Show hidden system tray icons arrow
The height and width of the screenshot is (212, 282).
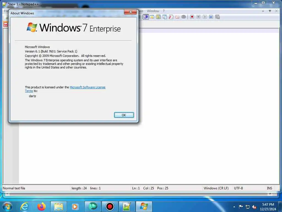click(234, 207)
